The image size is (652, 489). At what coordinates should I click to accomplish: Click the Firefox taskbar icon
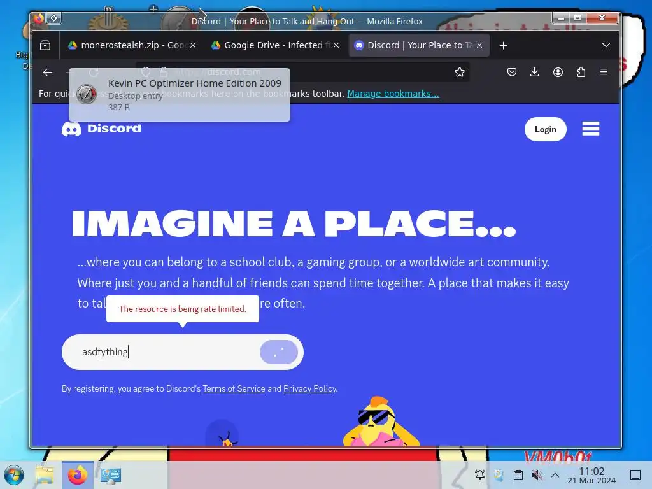77,475
